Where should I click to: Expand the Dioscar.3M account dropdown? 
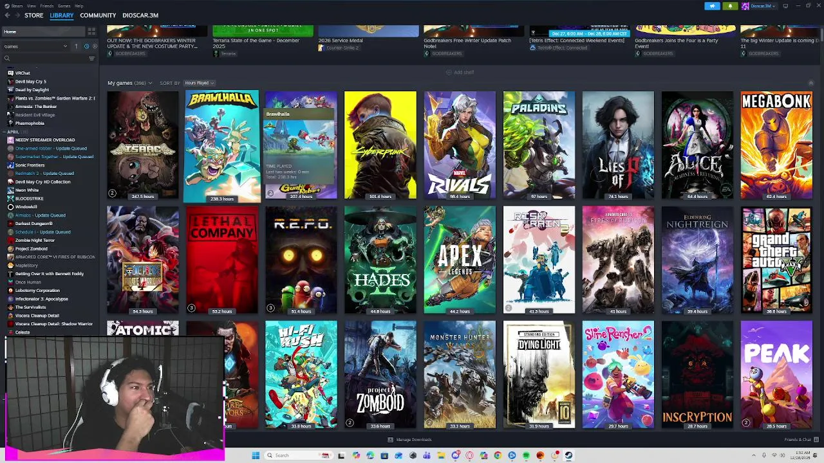pos(759,6)
